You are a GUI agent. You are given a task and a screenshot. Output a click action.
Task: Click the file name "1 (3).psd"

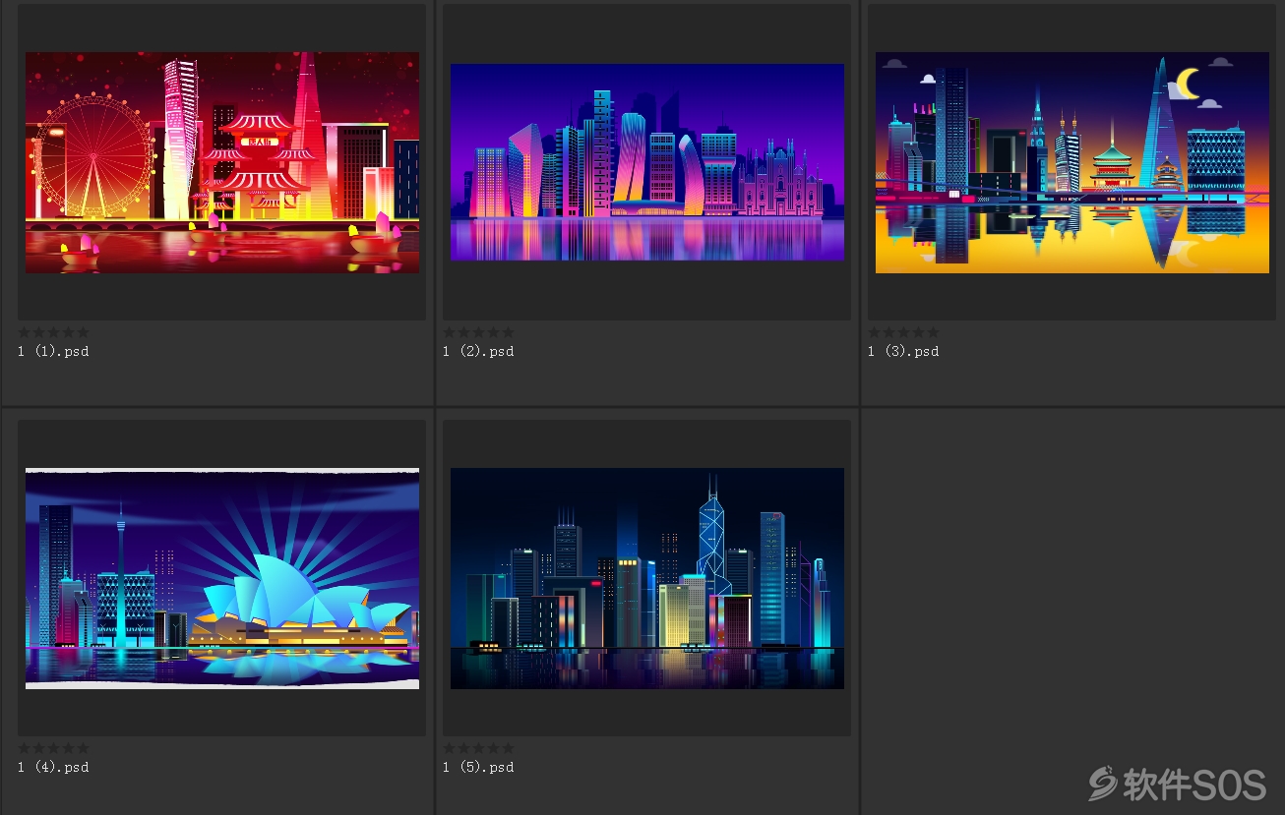point(903,351)
